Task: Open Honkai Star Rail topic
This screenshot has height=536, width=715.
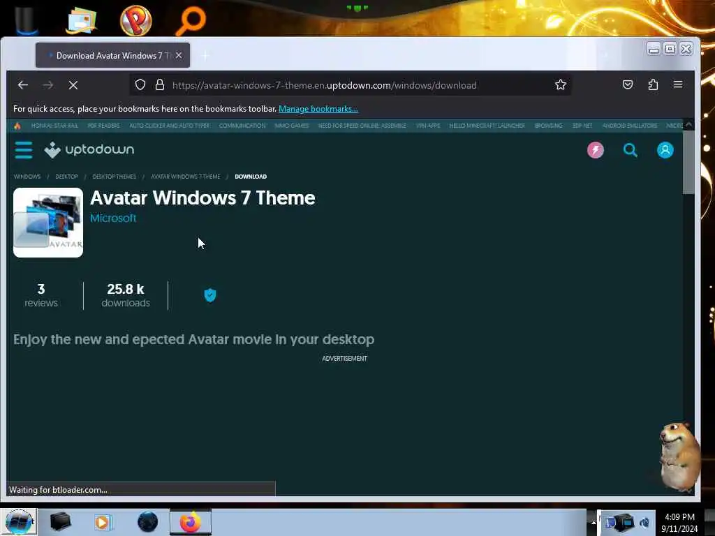Action: 54,126
